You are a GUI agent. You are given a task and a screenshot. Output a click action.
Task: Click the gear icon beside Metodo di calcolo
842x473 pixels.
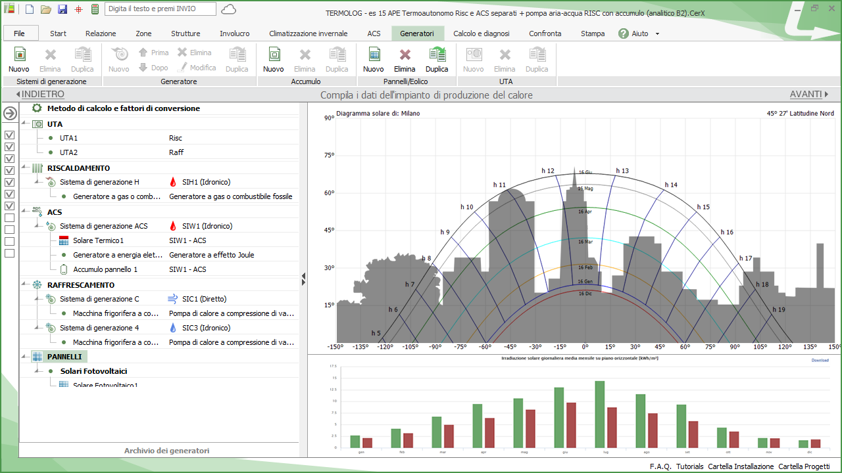37,108
